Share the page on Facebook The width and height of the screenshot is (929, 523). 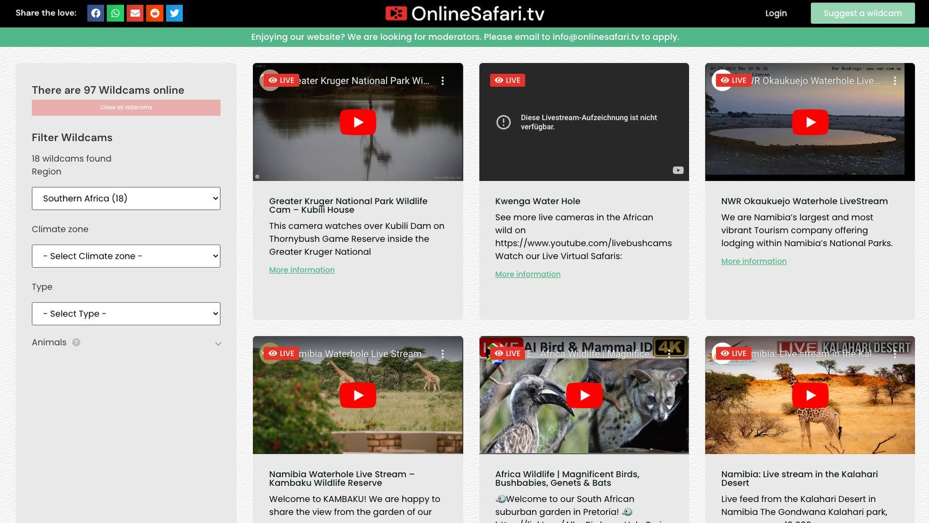click(x=95, y=13)
